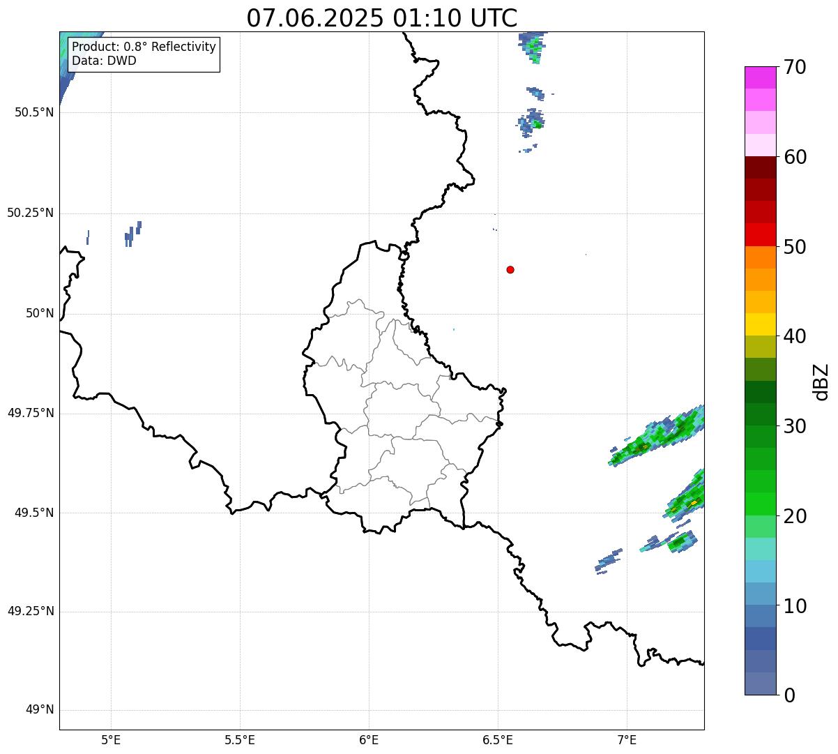Click longitude label 6°E

369,739
